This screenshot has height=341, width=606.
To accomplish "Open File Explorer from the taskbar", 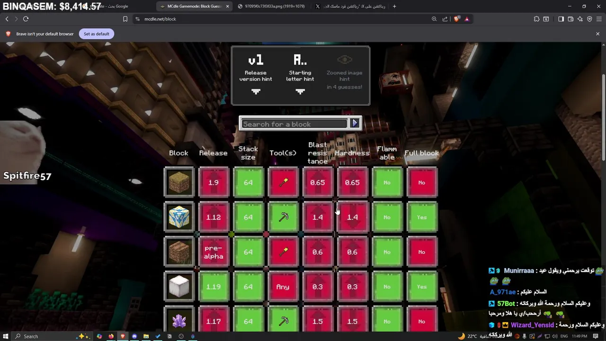I will coord(146,336).
